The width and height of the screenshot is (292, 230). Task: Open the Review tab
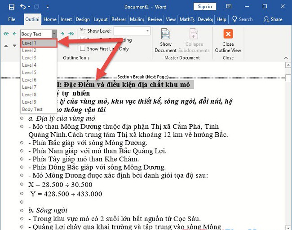tap(155, 19)
